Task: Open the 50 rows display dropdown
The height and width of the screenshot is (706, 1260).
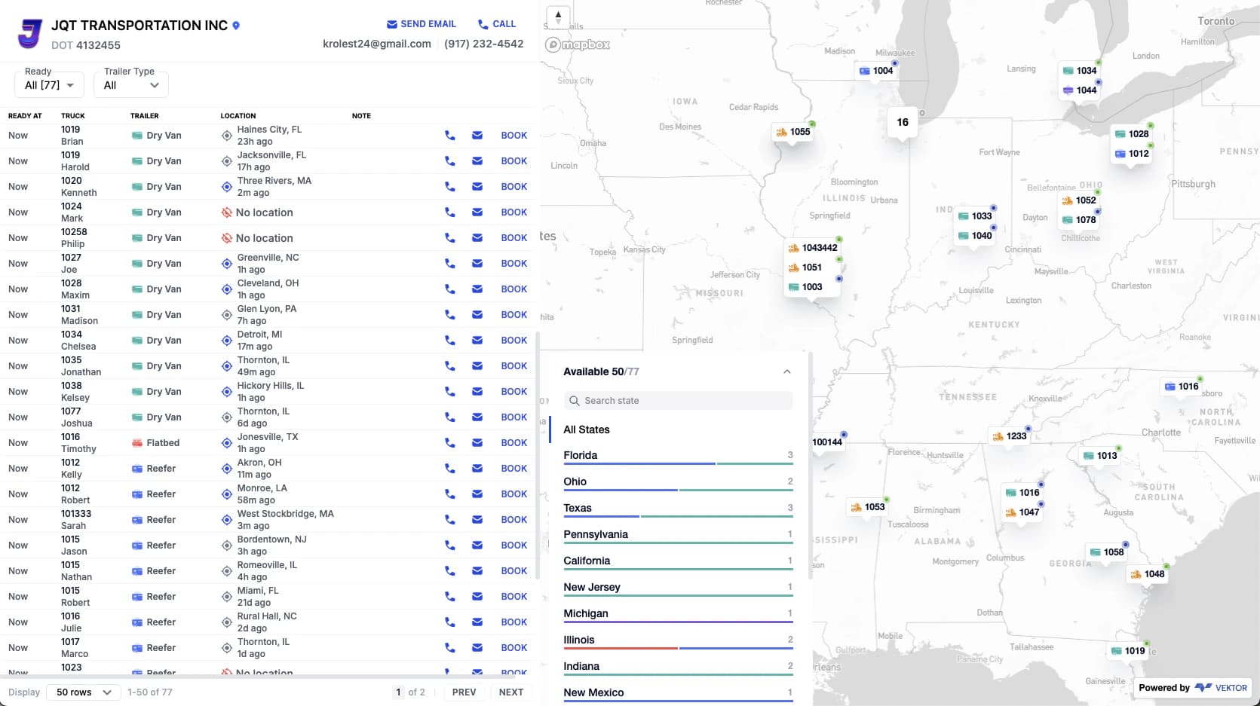Action: coord(84,692)
